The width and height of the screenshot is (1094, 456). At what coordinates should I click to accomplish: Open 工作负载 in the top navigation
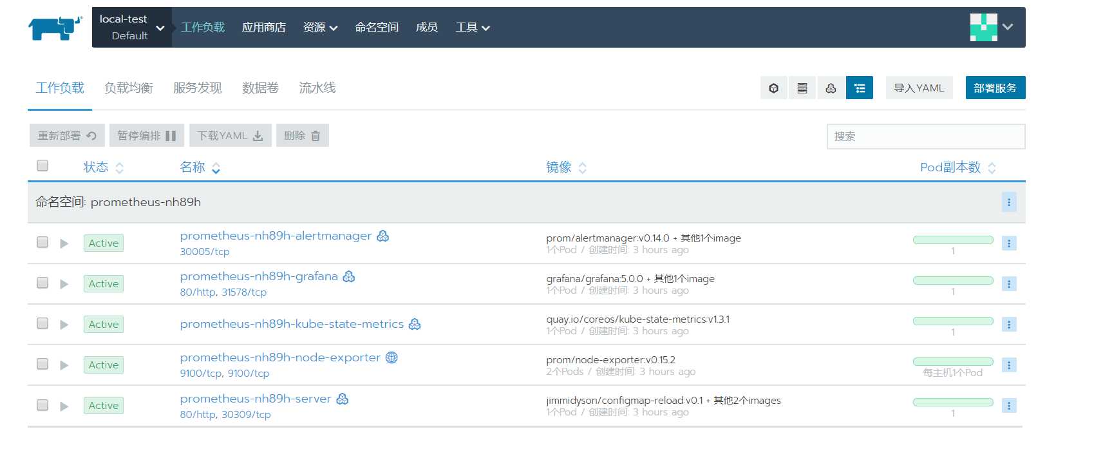coord(203,27)
